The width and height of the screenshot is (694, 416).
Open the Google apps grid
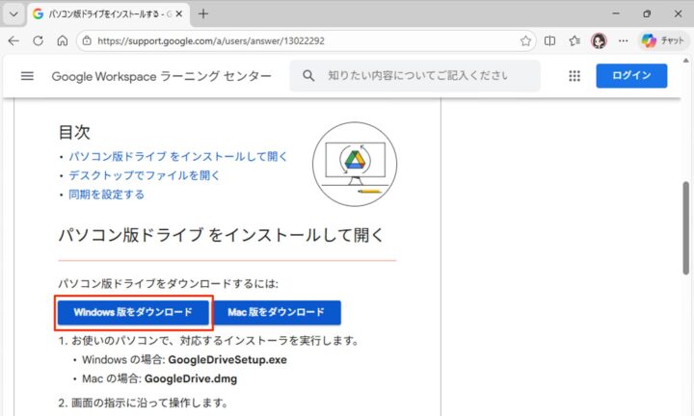(575, 76)
